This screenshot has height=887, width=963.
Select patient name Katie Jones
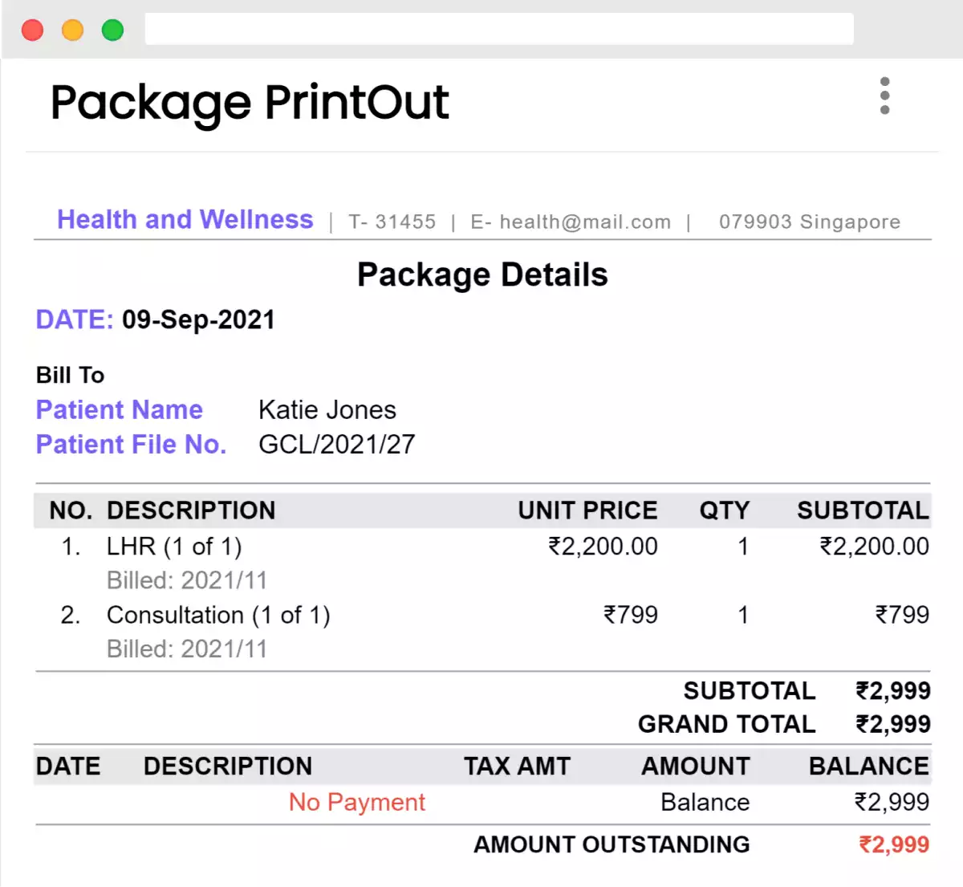click(x=327, y=409)
